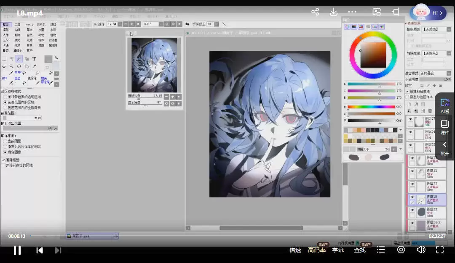This screenshot has width=455, height=263.
Task: Toggle the scratchpad panel icon
Action: 382,26
